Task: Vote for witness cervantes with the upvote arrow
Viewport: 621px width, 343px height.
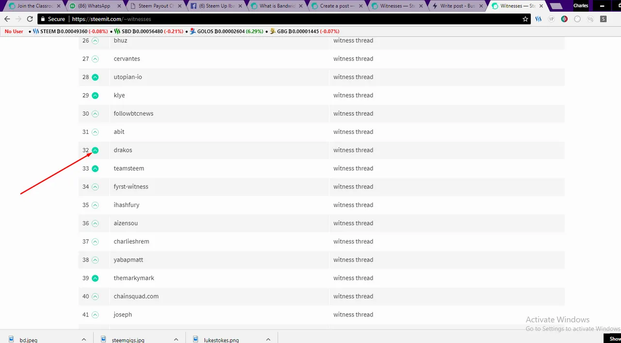Action: 95,59
